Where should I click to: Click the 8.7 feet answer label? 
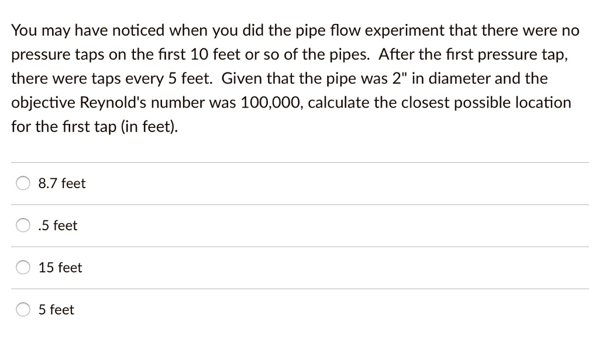(61, 183)
